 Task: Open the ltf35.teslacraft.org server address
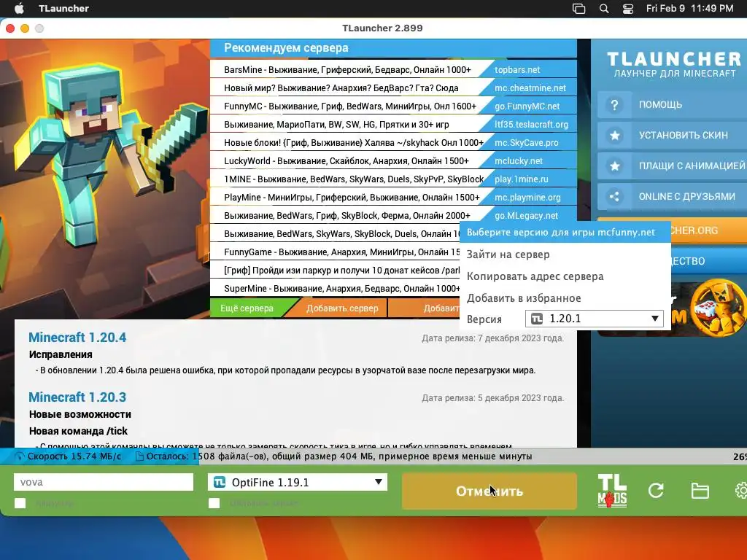point(531,124)
